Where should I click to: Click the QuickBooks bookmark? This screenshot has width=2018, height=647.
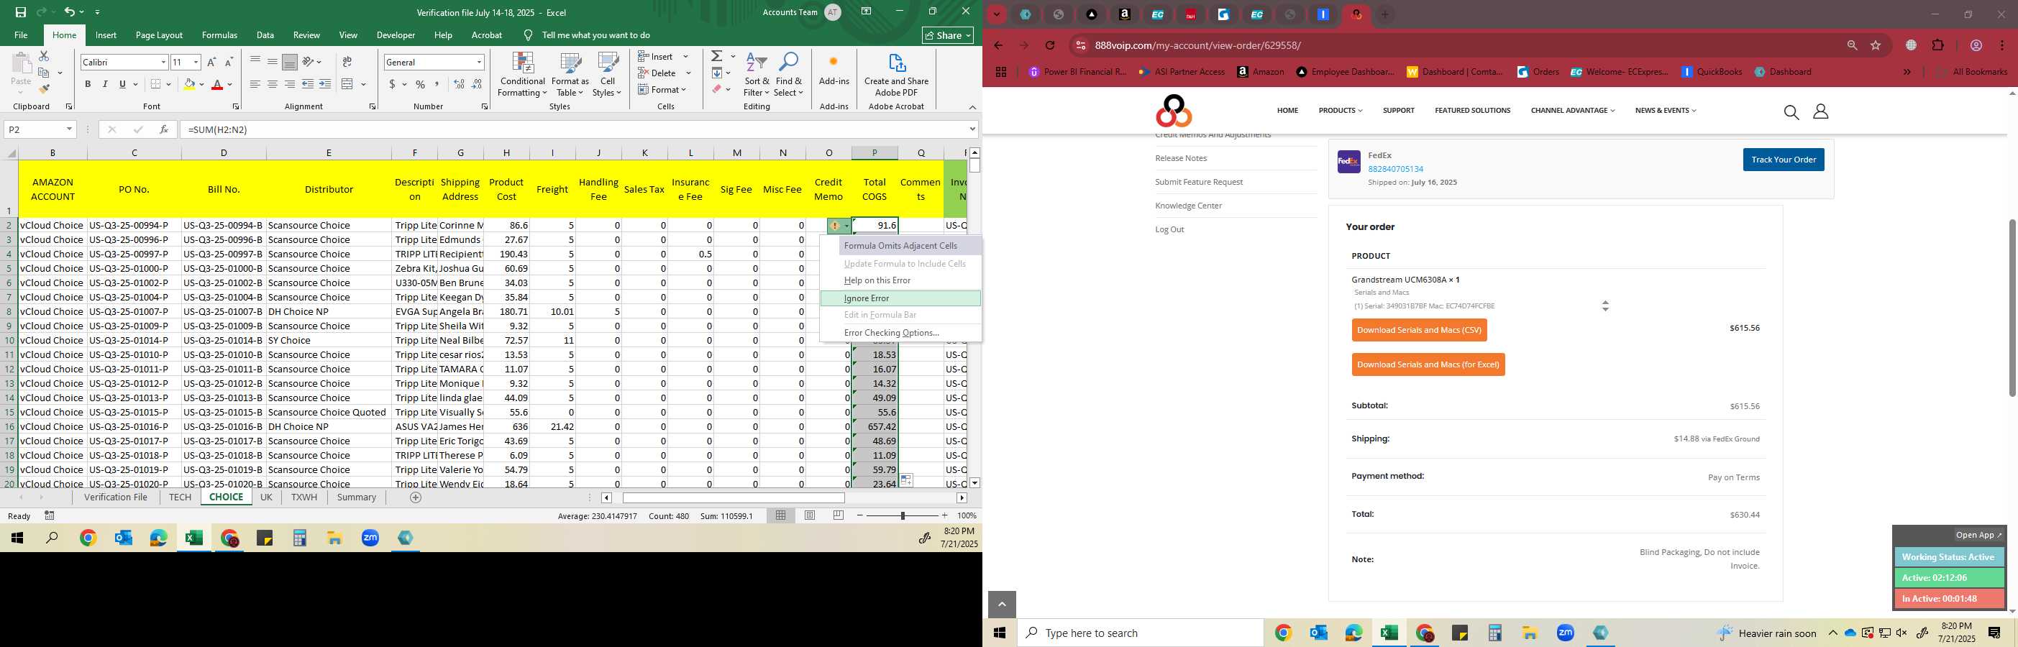[x=1711, y=72]
